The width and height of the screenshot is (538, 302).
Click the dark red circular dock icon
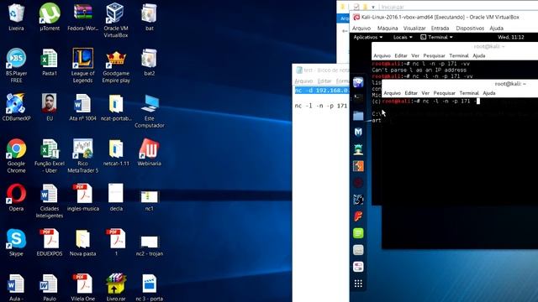click(x=358, y=183)
